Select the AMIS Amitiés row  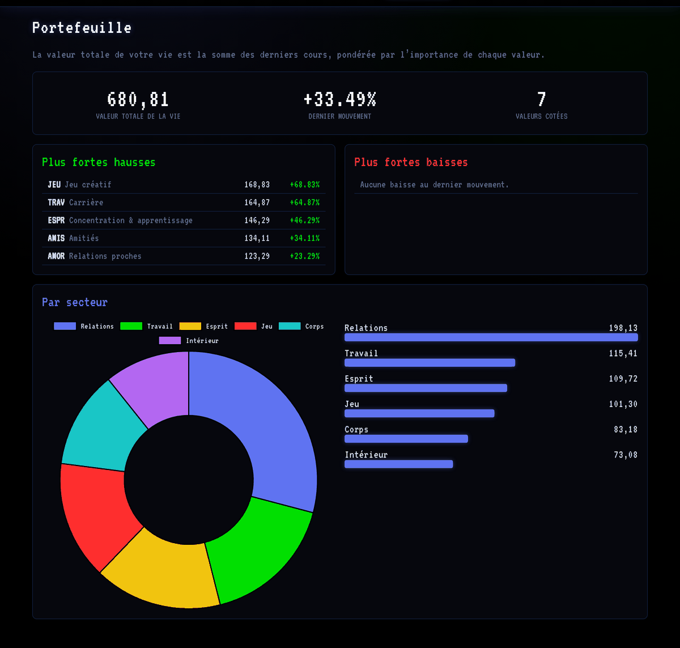coord(184,238)
